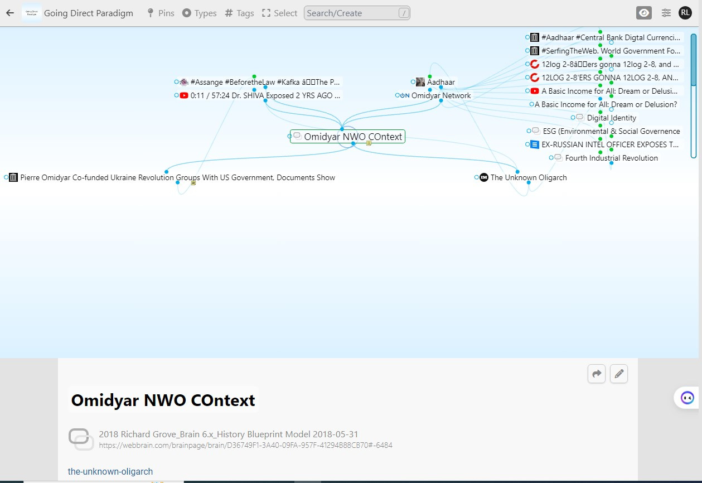Open the Types menu
Screen dimensions: 702x483
point(199,13)
